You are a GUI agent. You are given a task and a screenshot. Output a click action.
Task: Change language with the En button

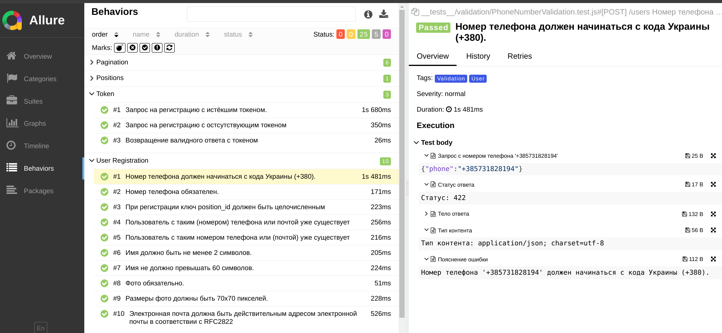tap(41, 328)
